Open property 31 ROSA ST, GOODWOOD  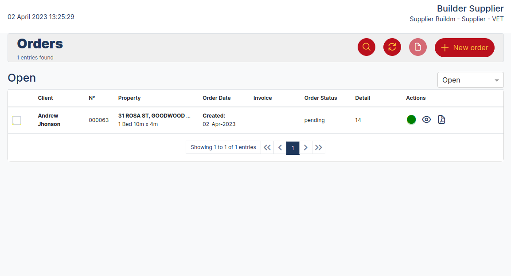(154, 116)
